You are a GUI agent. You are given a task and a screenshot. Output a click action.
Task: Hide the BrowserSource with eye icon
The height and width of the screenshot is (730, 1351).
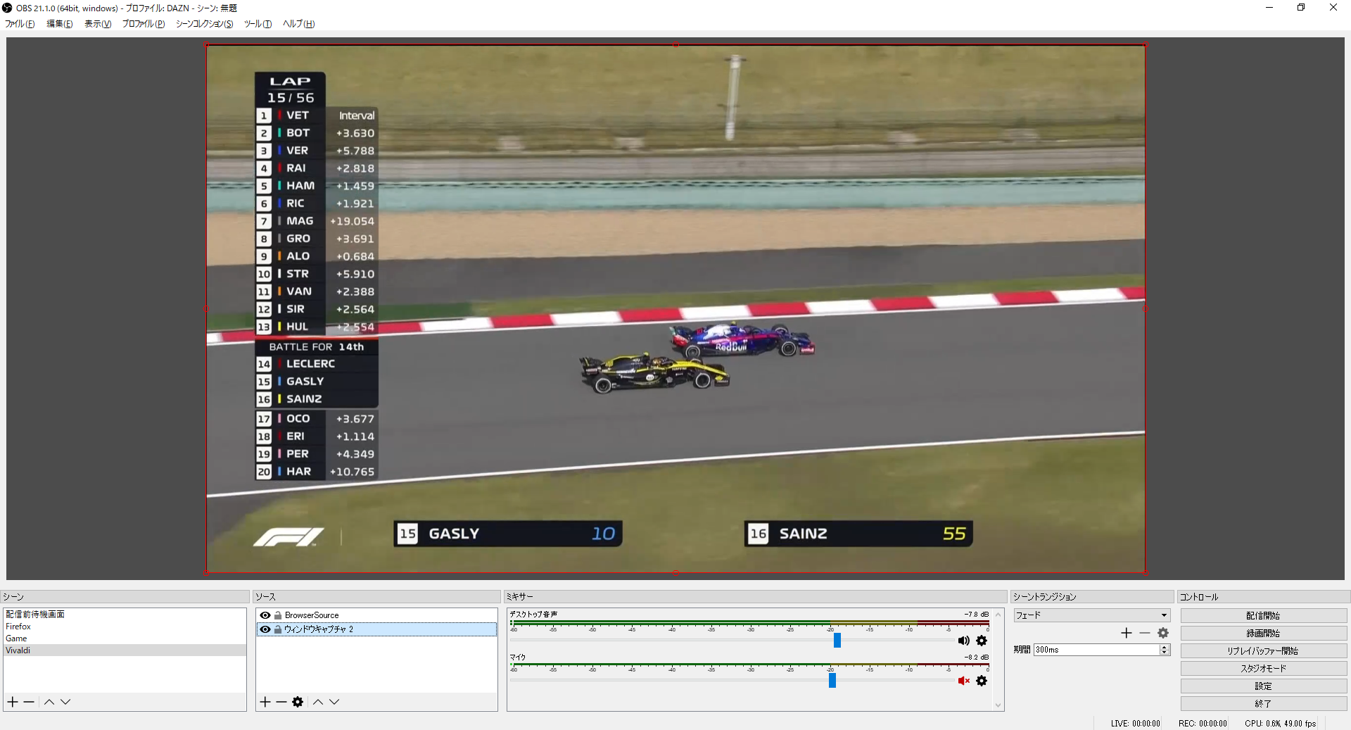tap(265, 615)
